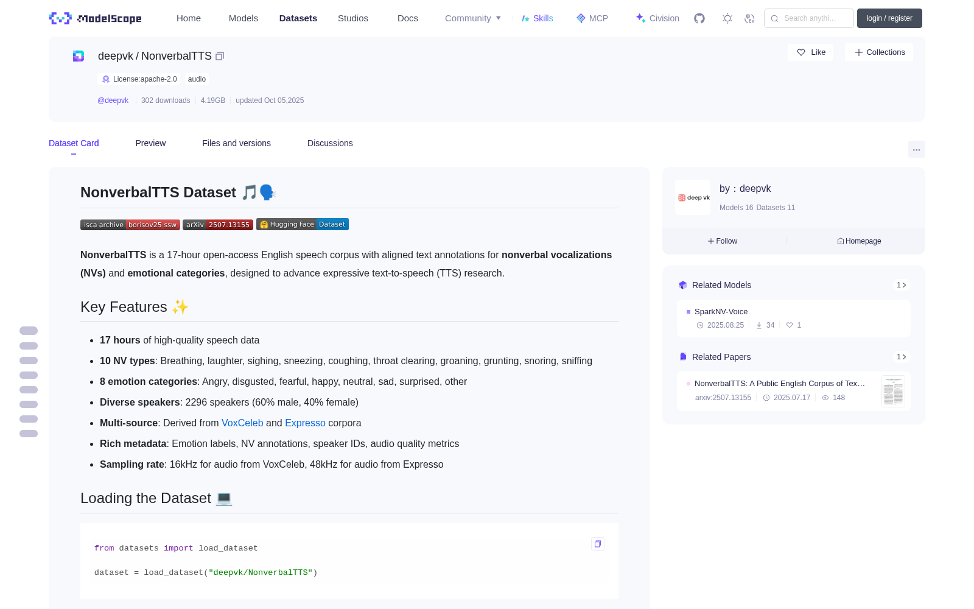Open the arXiv 2507.13155 badge

tap(218, 225)
